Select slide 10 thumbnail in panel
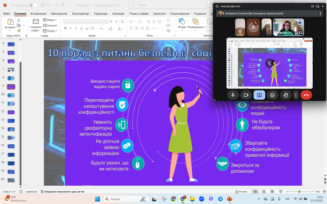This screenshot has height=204, width=327. tap(11, 95)
